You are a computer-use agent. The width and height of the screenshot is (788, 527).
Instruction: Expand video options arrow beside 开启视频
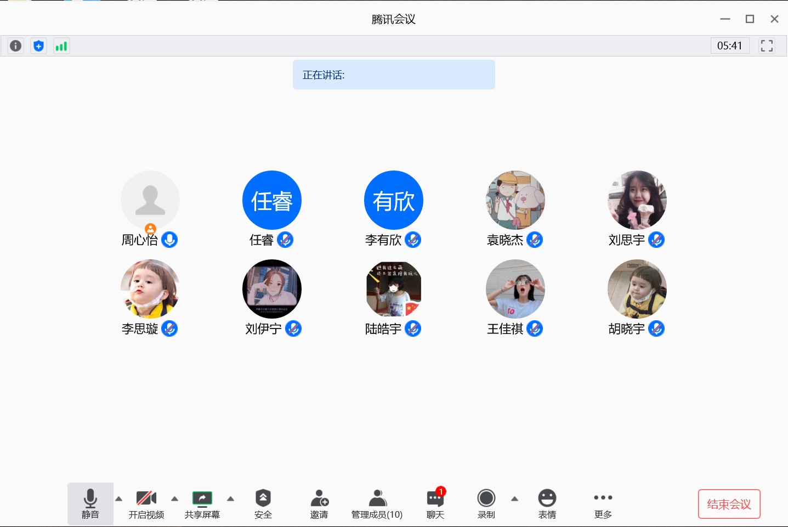click(175, 498)
